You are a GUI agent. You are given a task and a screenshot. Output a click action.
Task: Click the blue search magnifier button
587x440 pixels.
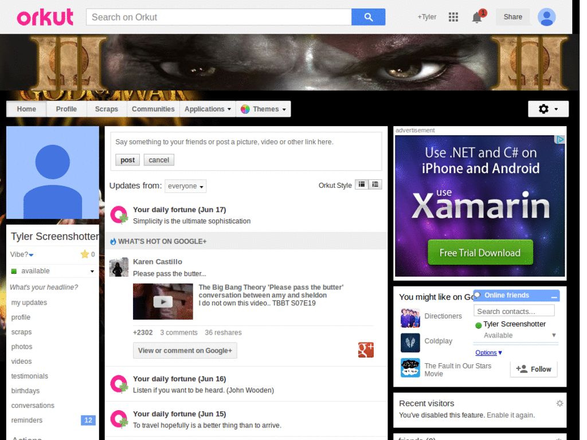[x=368, y=17]
